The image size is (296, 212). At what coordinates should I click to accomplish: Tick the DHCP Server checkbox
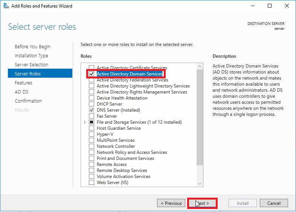[x=92, y=104]
